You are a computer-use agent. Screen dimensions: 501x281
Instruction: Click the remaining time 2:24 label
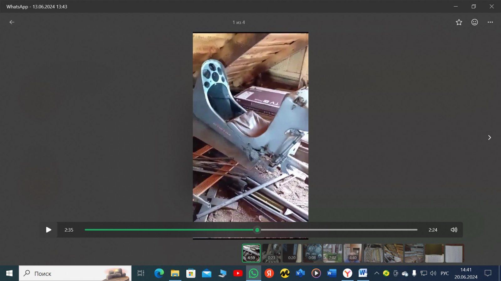(433, 230)
